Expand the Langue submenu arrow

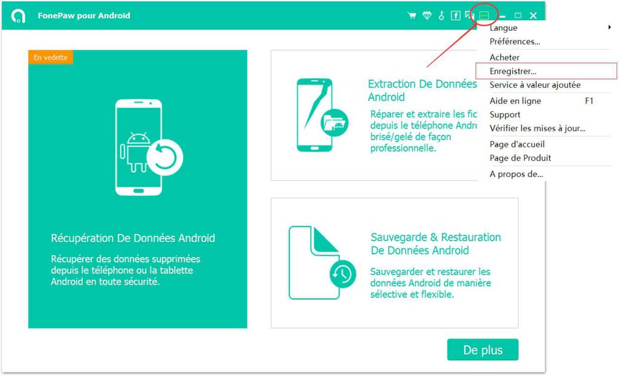[609, 27]
